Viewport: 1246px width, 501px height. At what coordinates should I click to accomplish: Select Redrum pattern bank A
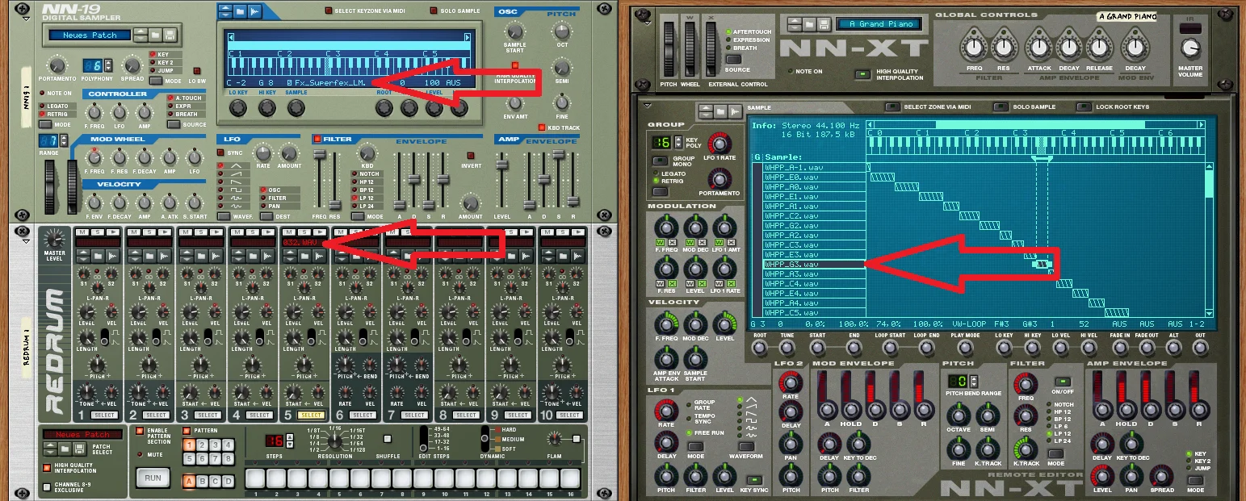pos(188,482)
